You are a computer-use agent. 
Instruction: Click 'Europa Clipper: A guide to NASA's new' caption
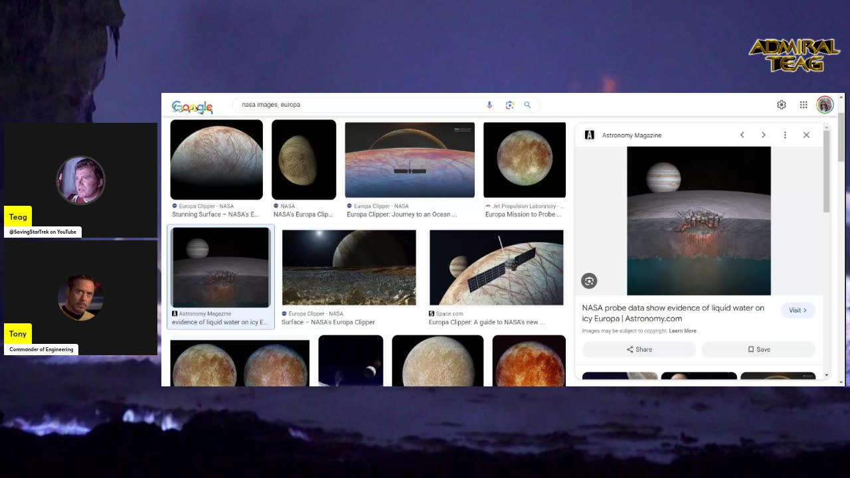pyautogui.click(x=487, y=323)
